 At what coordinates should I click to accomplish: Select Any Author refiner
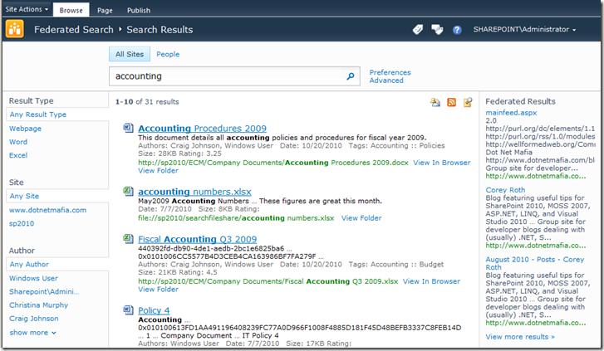click(x=57, y=265)
